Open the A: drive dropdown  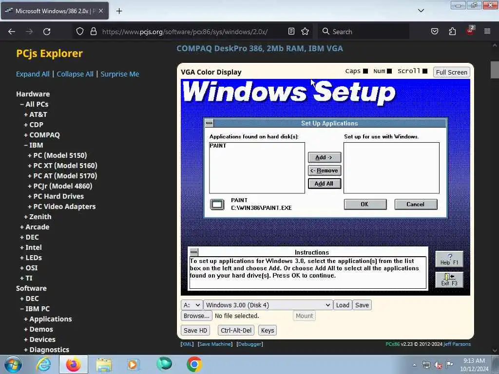192,305
